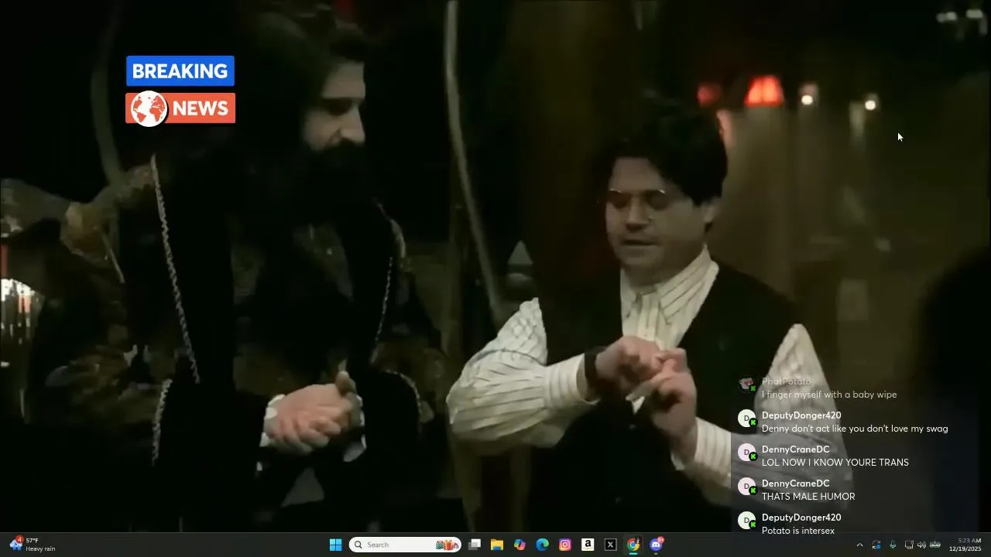991x557 pixels.
Task: Select the PhatPotato username in chat
Action: pos(786,381)
